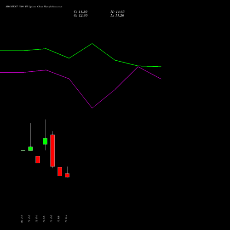
Task: Select the flat green doji candle
Action: [x=23, y=150]
